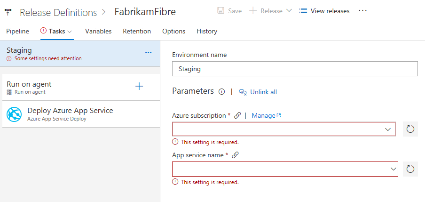The image size is (425, 202).
Task: Click the Manage external link icon
Action: [x=279, y=115]
